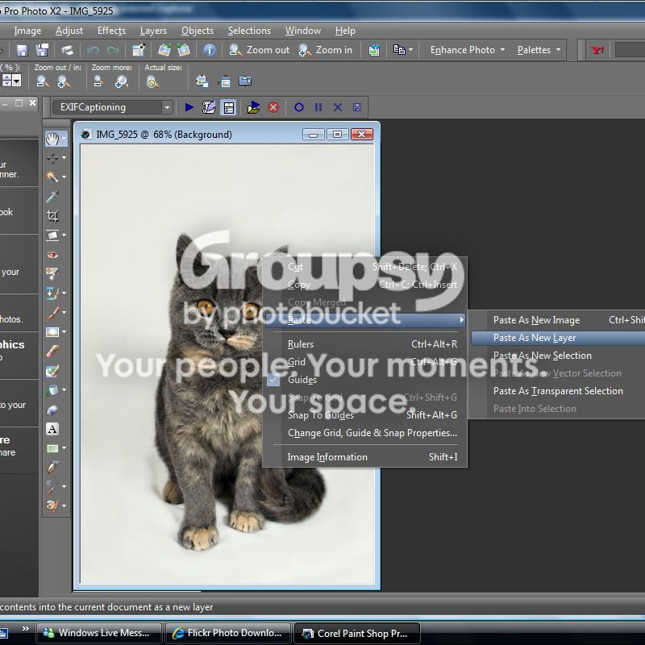Toggle the script Execution Mode button
The height and width of the screenshot is (645, 645).
click(229, 108)
